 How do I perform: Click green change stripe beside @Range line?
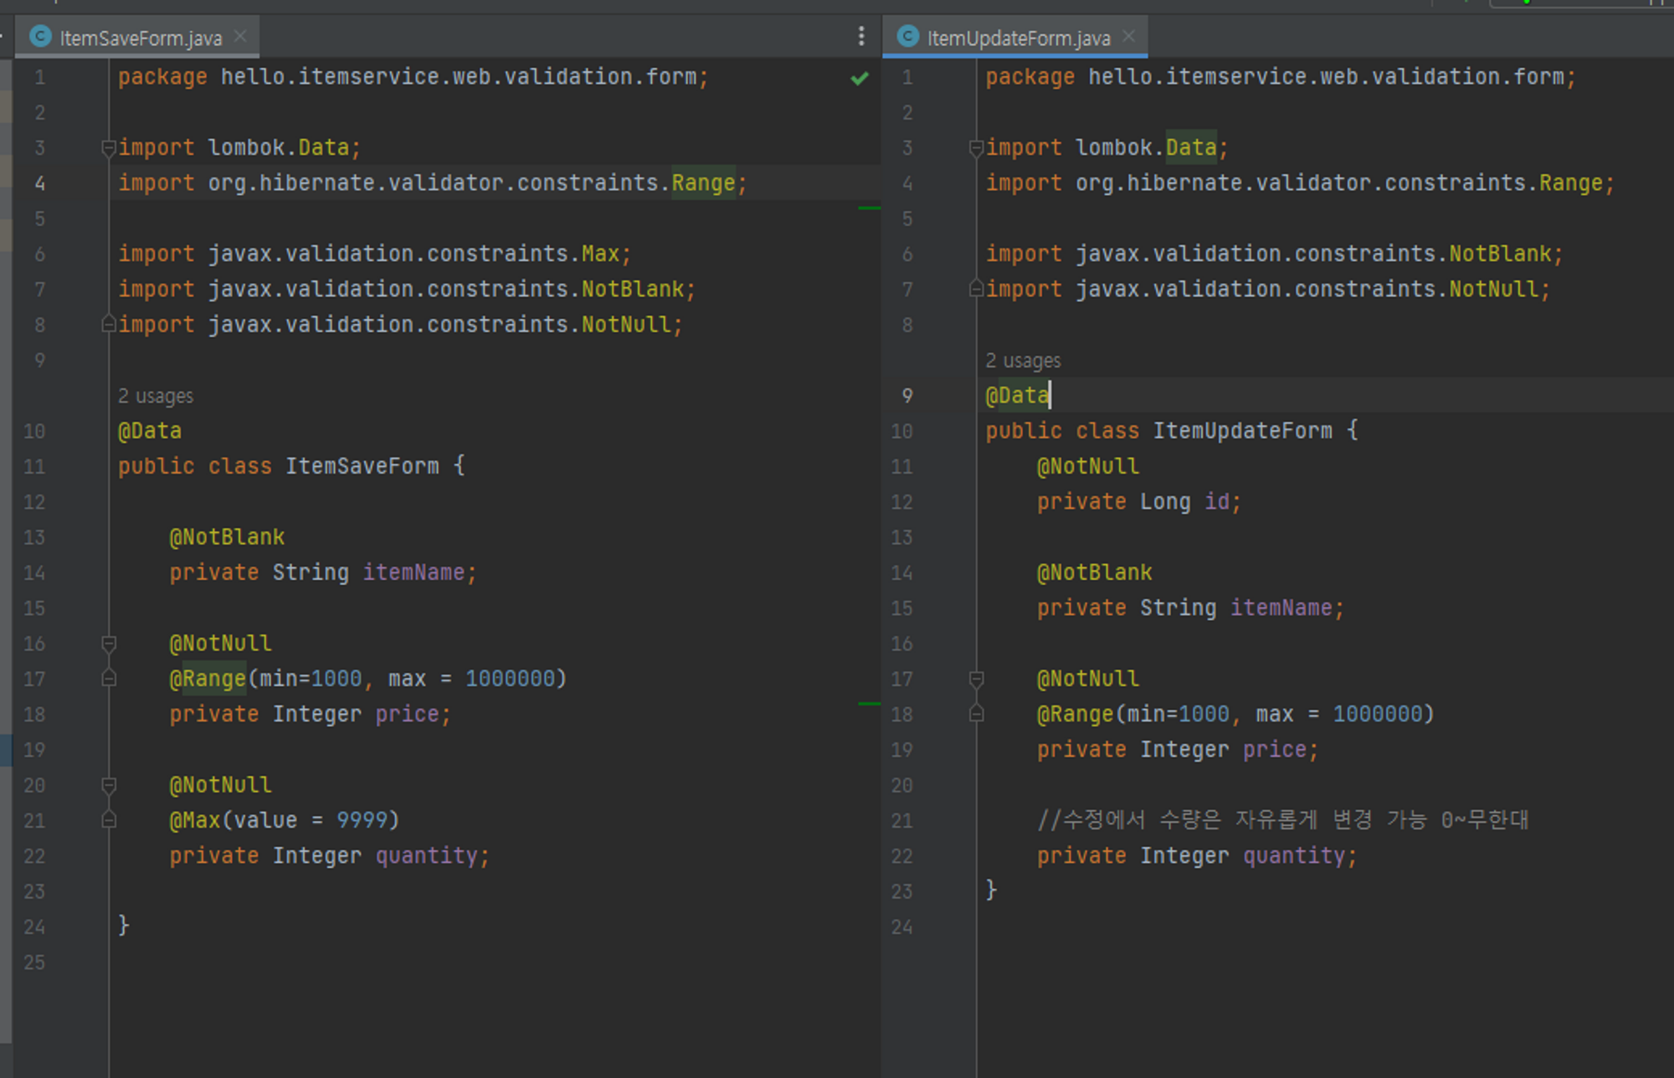point(869,704)
